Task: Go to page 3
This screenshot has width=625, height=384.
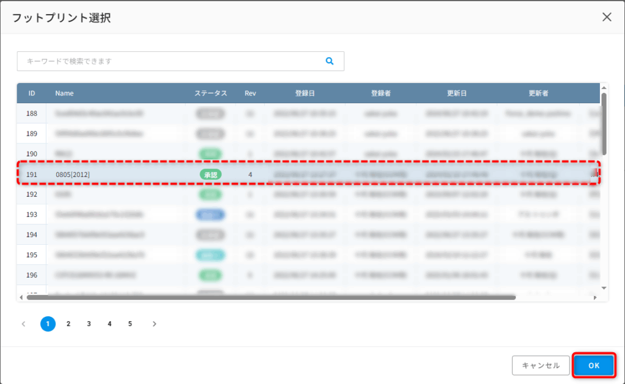Action: [x=89, y=324]
